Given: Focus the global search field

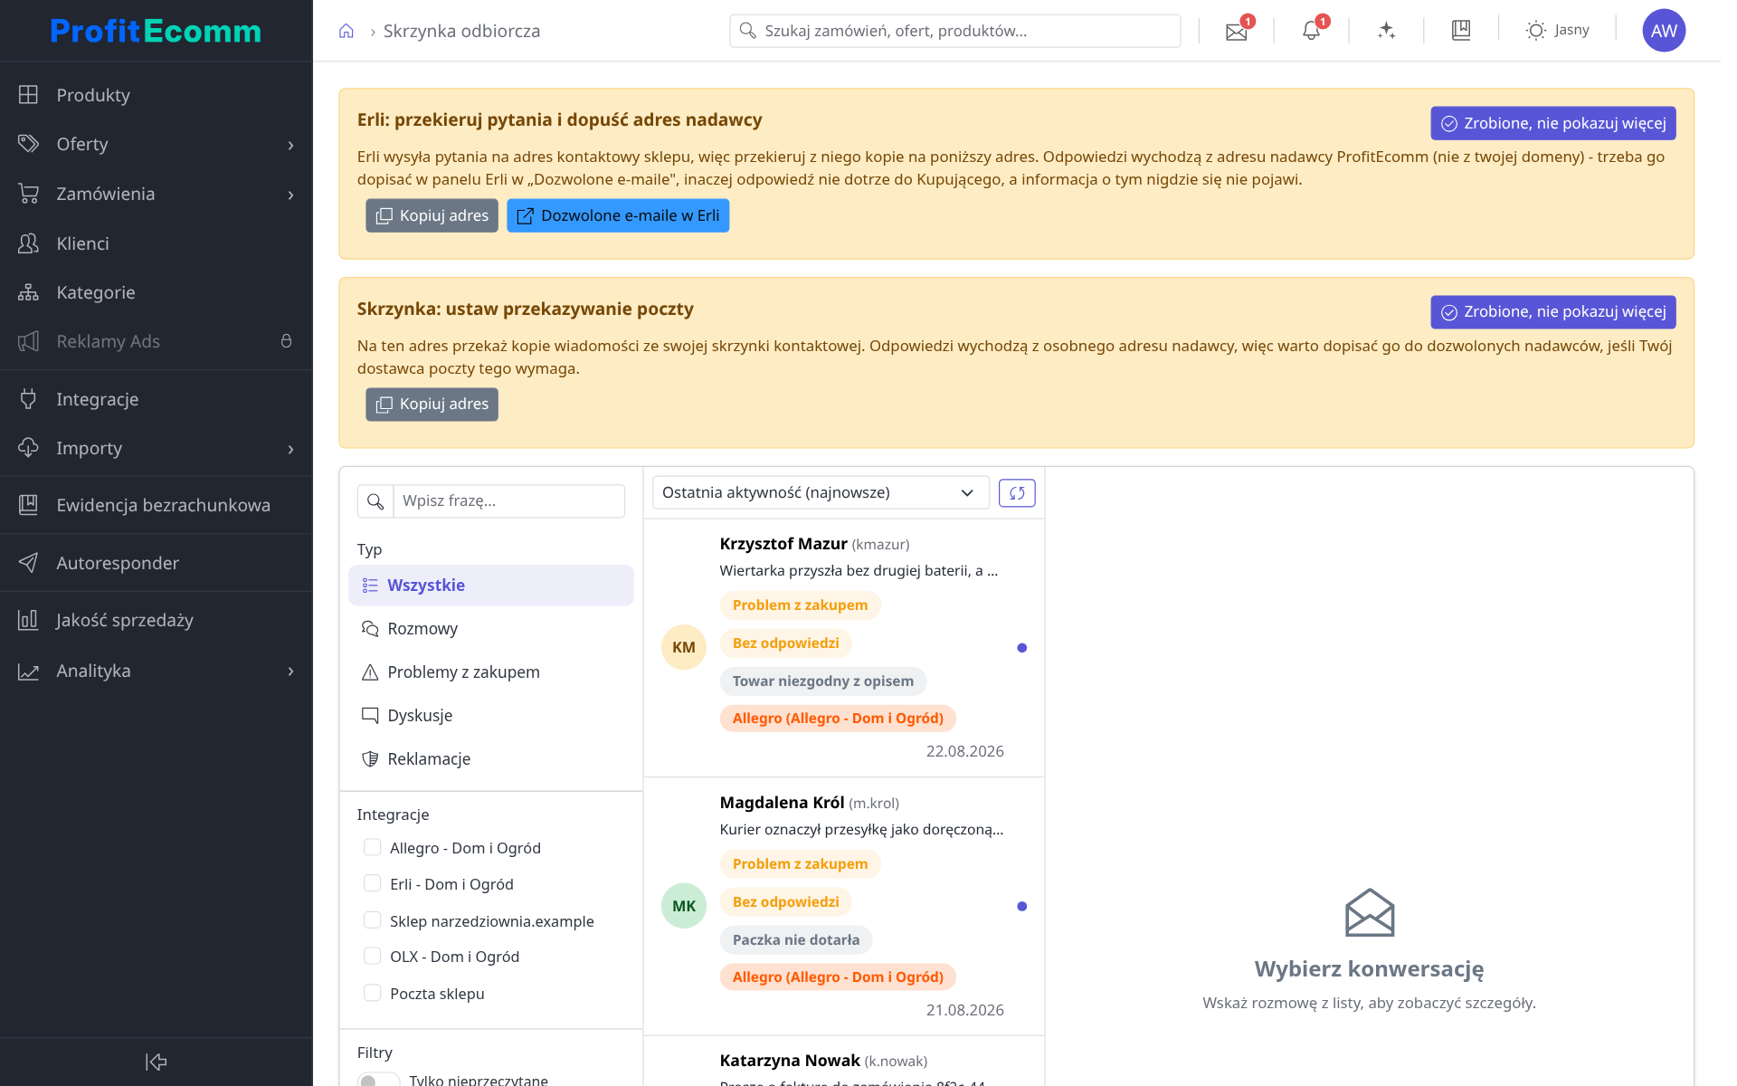Looking at the screenshot, I should [954, 31].
